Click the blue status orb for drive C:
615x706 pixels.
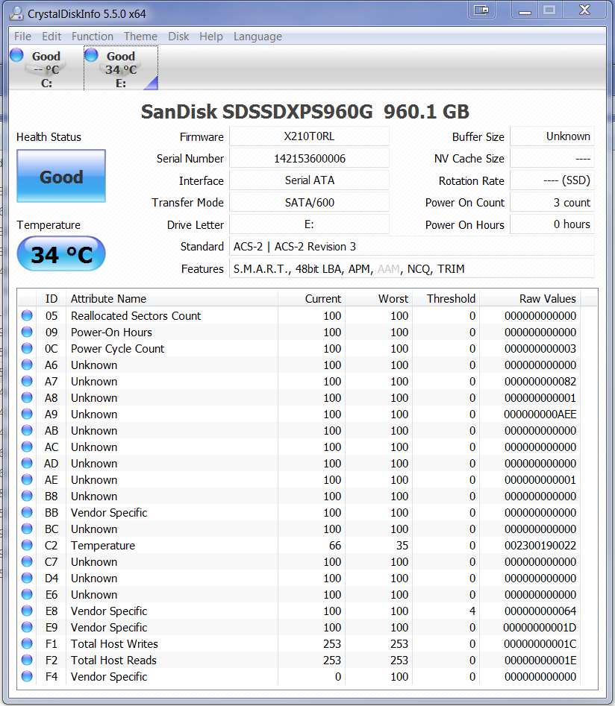pos(16,55)
